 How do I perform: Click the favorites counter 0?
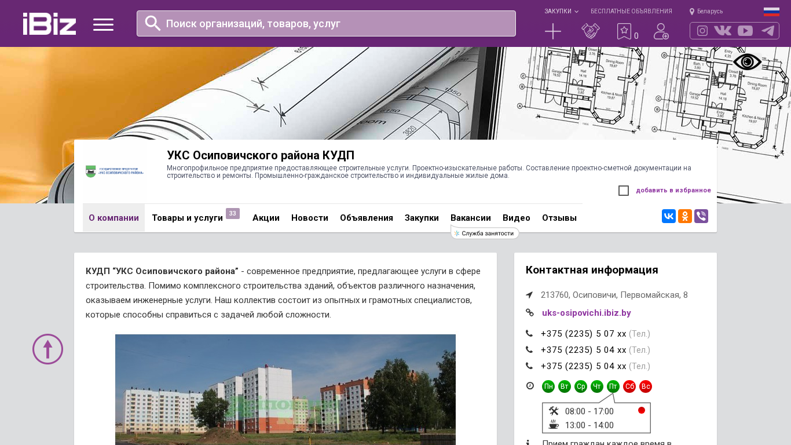click(636, 36)
